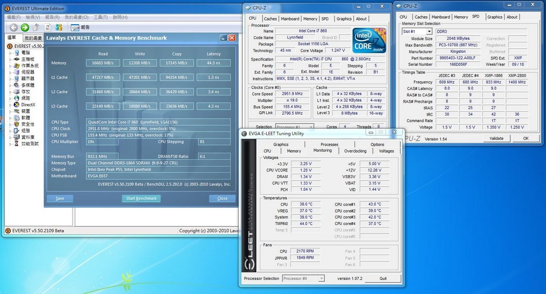Open the 說明(H) menu in EVEREST
The height and width of the screenshot is (294, 546).
[120, 17]
